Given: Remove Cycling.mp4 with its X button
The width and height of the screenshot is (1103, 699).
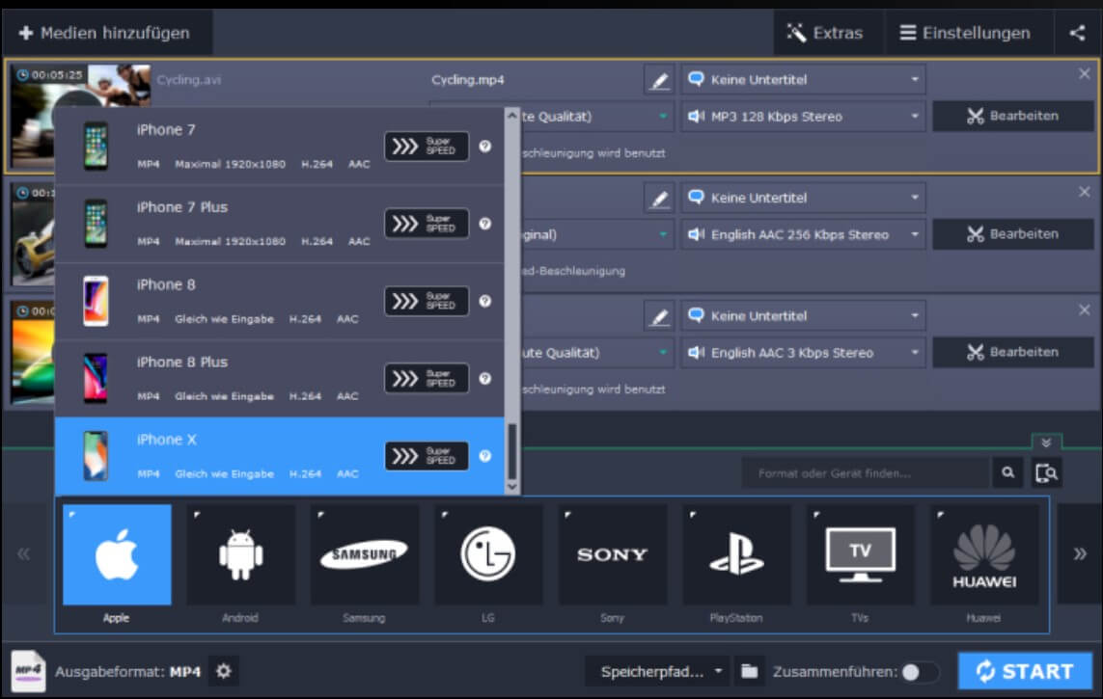Looking at the screenshot, I should [1084, 74].
